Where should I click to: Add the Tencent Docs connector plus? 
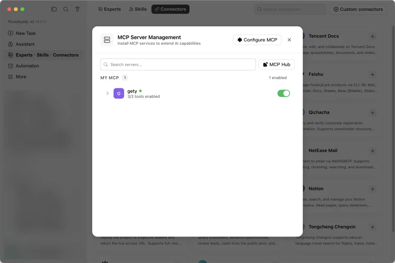(x=373, y=36)
